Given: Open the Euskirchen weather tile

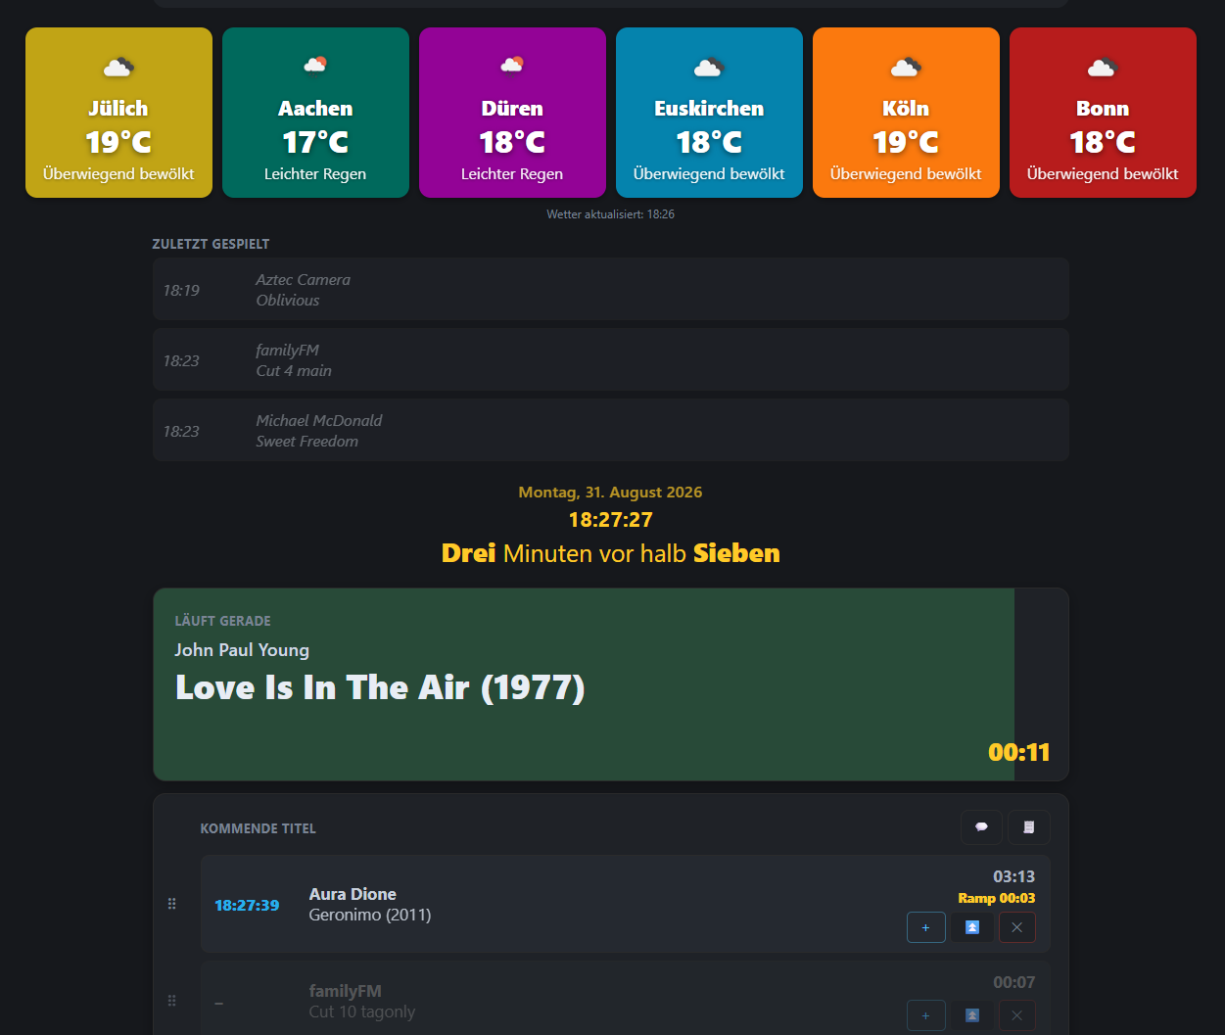Looking at the screenshot, I should (x=709, y=113).
